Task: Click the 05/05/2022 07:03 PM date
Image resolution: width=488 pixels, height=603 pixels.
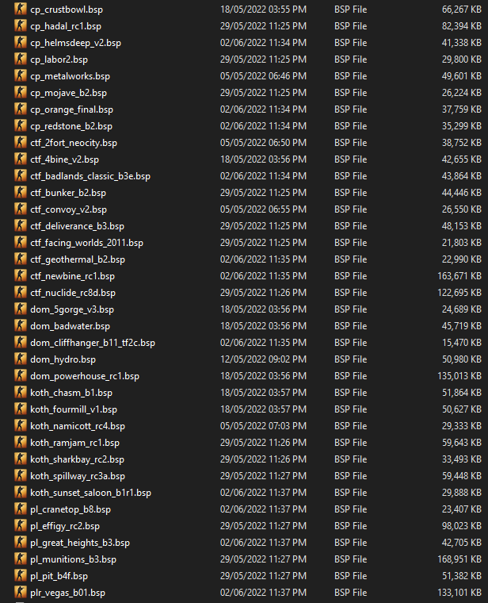Action: pos(263,426)
